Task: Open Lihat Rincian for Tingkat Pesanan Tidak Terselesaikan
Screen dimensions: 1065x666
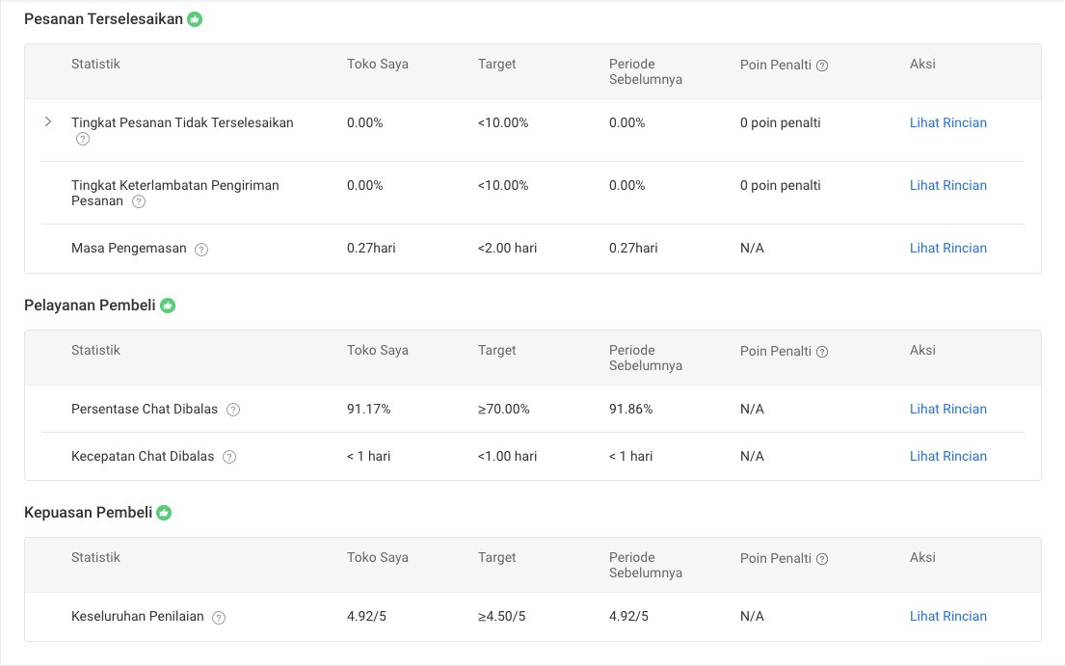Action: pos(947,122)
